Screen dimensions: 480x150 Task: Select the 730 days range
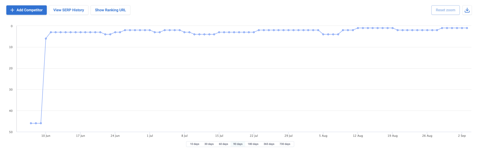pyautogui.click(x=285, y=144)
